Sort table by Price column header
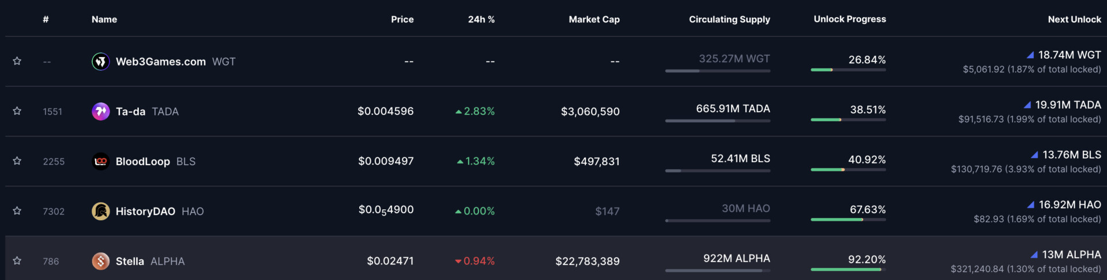The height and width of the screenshot is (280, 1107). click(x=402, y=20)
